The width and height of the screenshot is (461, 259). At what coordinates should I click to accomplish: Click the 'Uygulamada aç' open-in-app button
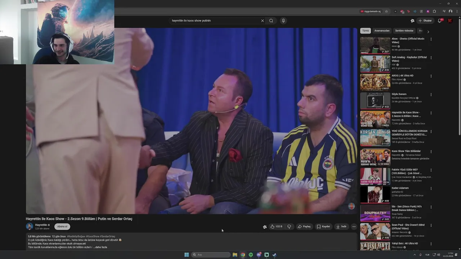(371, 11)
